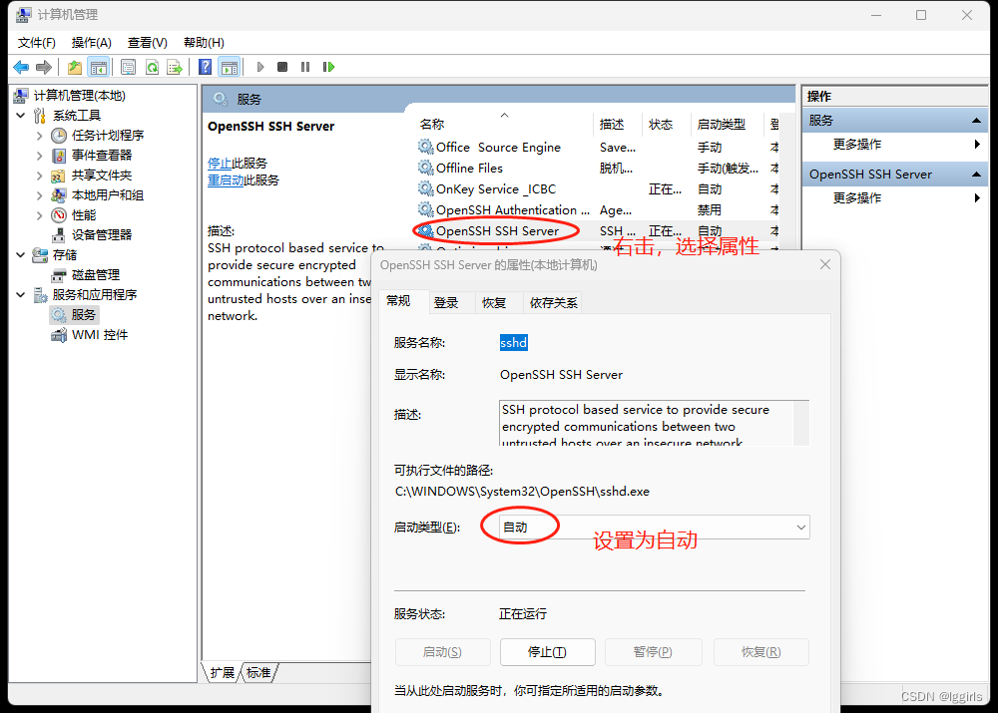This screenshot has height=713, width=998.
Task: Click the Stop Service square icon
Action: pyautogui.click(x=282, y=67)
